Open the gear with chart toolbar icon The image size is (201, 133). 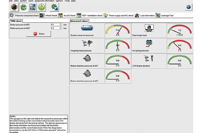55,7
